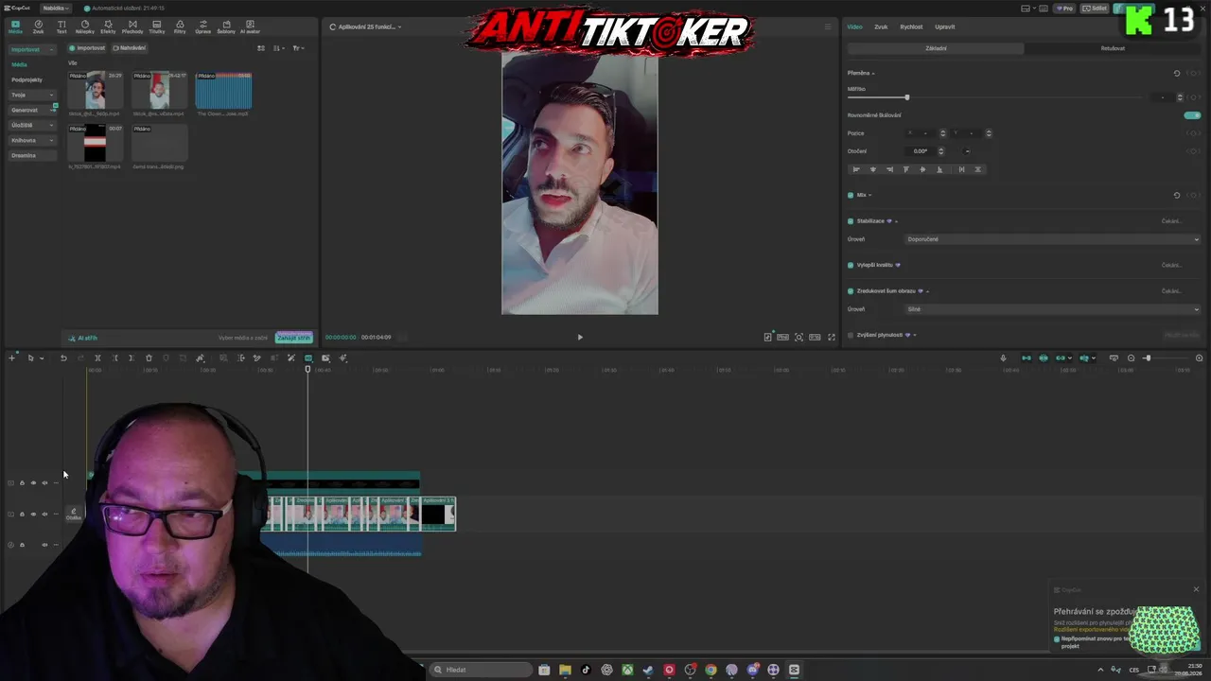This screenshot has height=681, width=1211.
Task: Click the zoom-out magnifier on timeline
Action: 1131,358
